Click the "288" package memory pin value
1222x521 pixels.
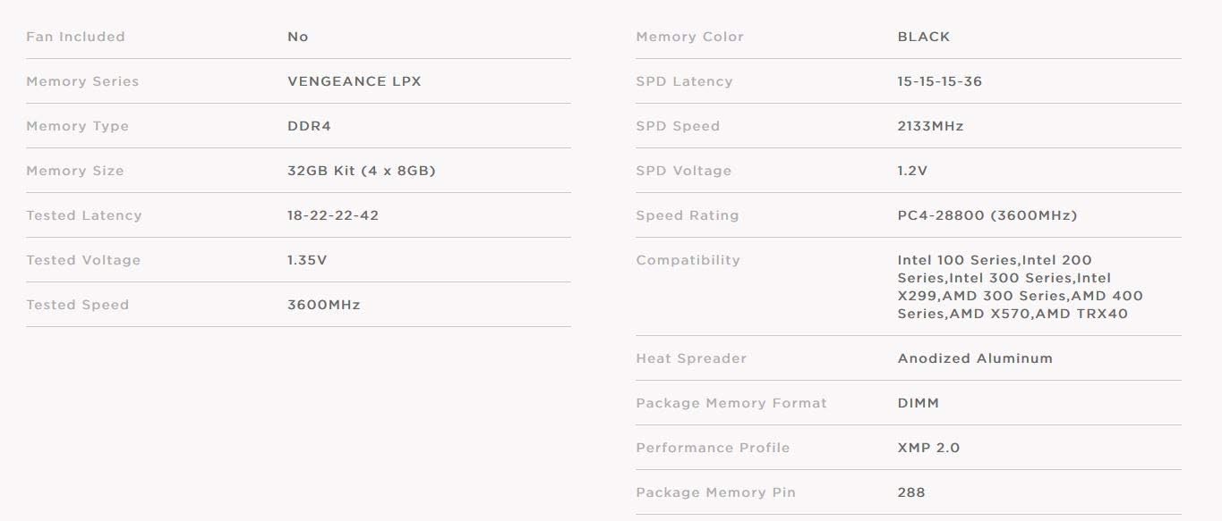tap(910, 492)
